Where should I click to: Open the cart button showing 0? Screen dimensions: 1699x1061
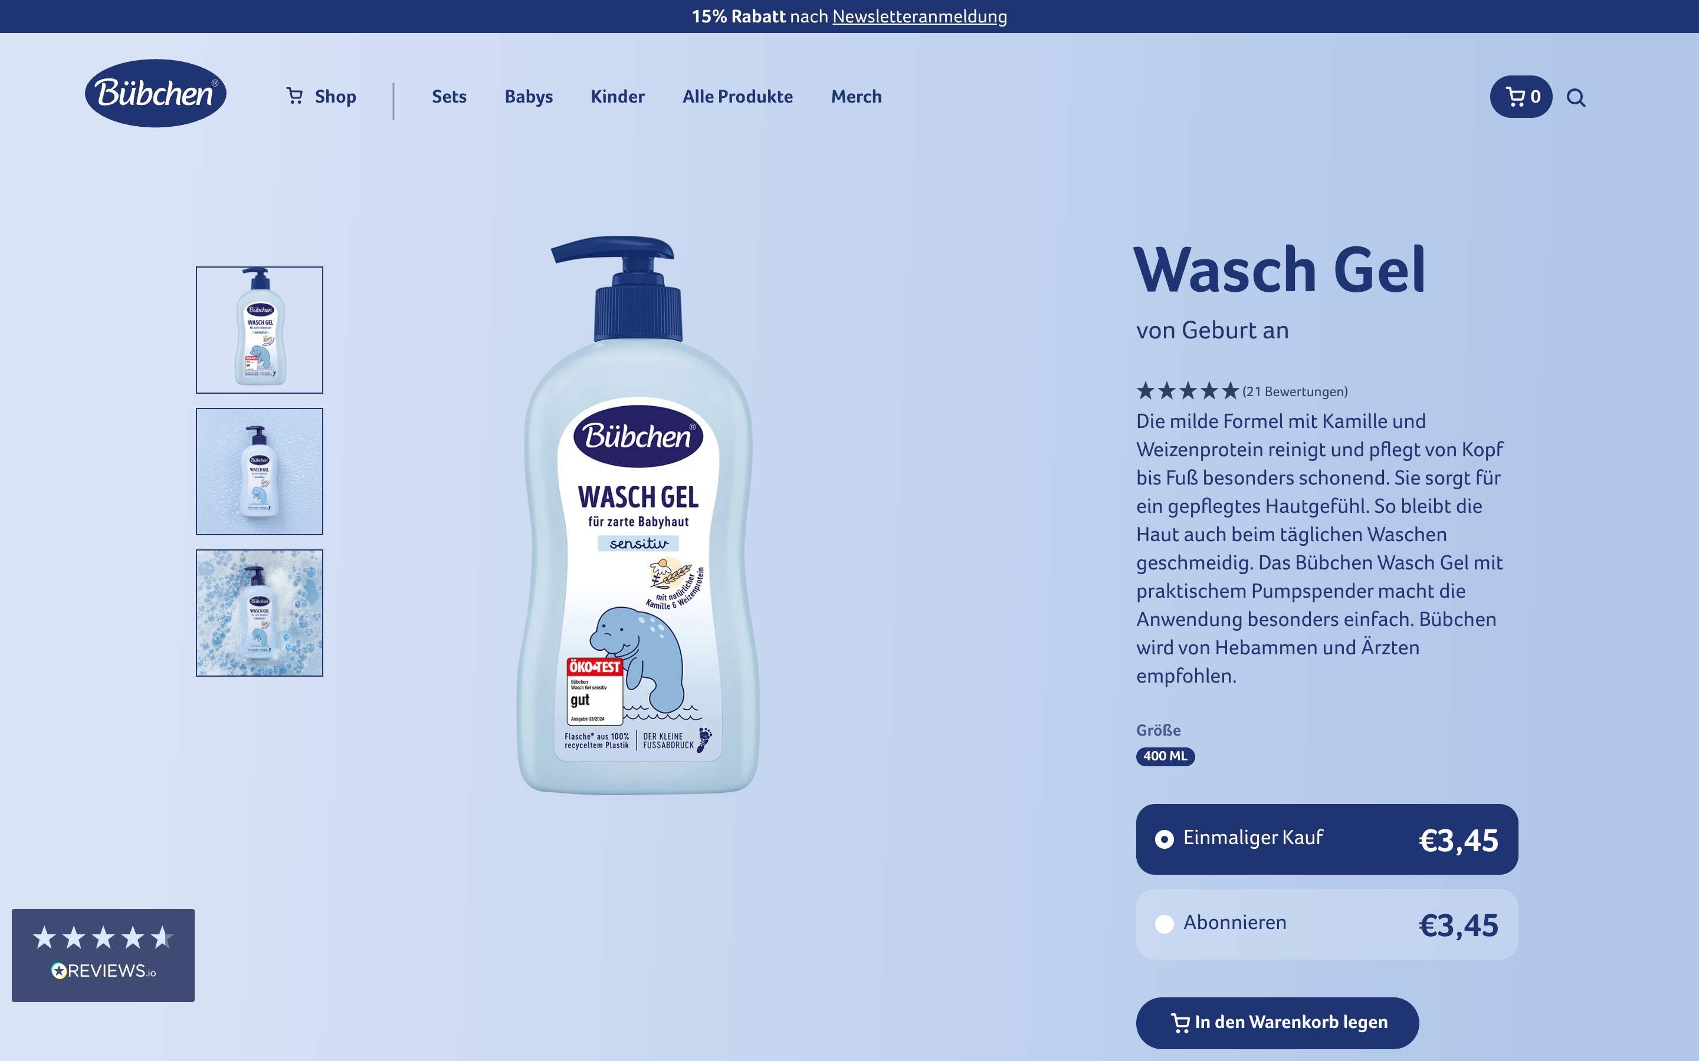pyautogui.click(x=1521, y=97)
